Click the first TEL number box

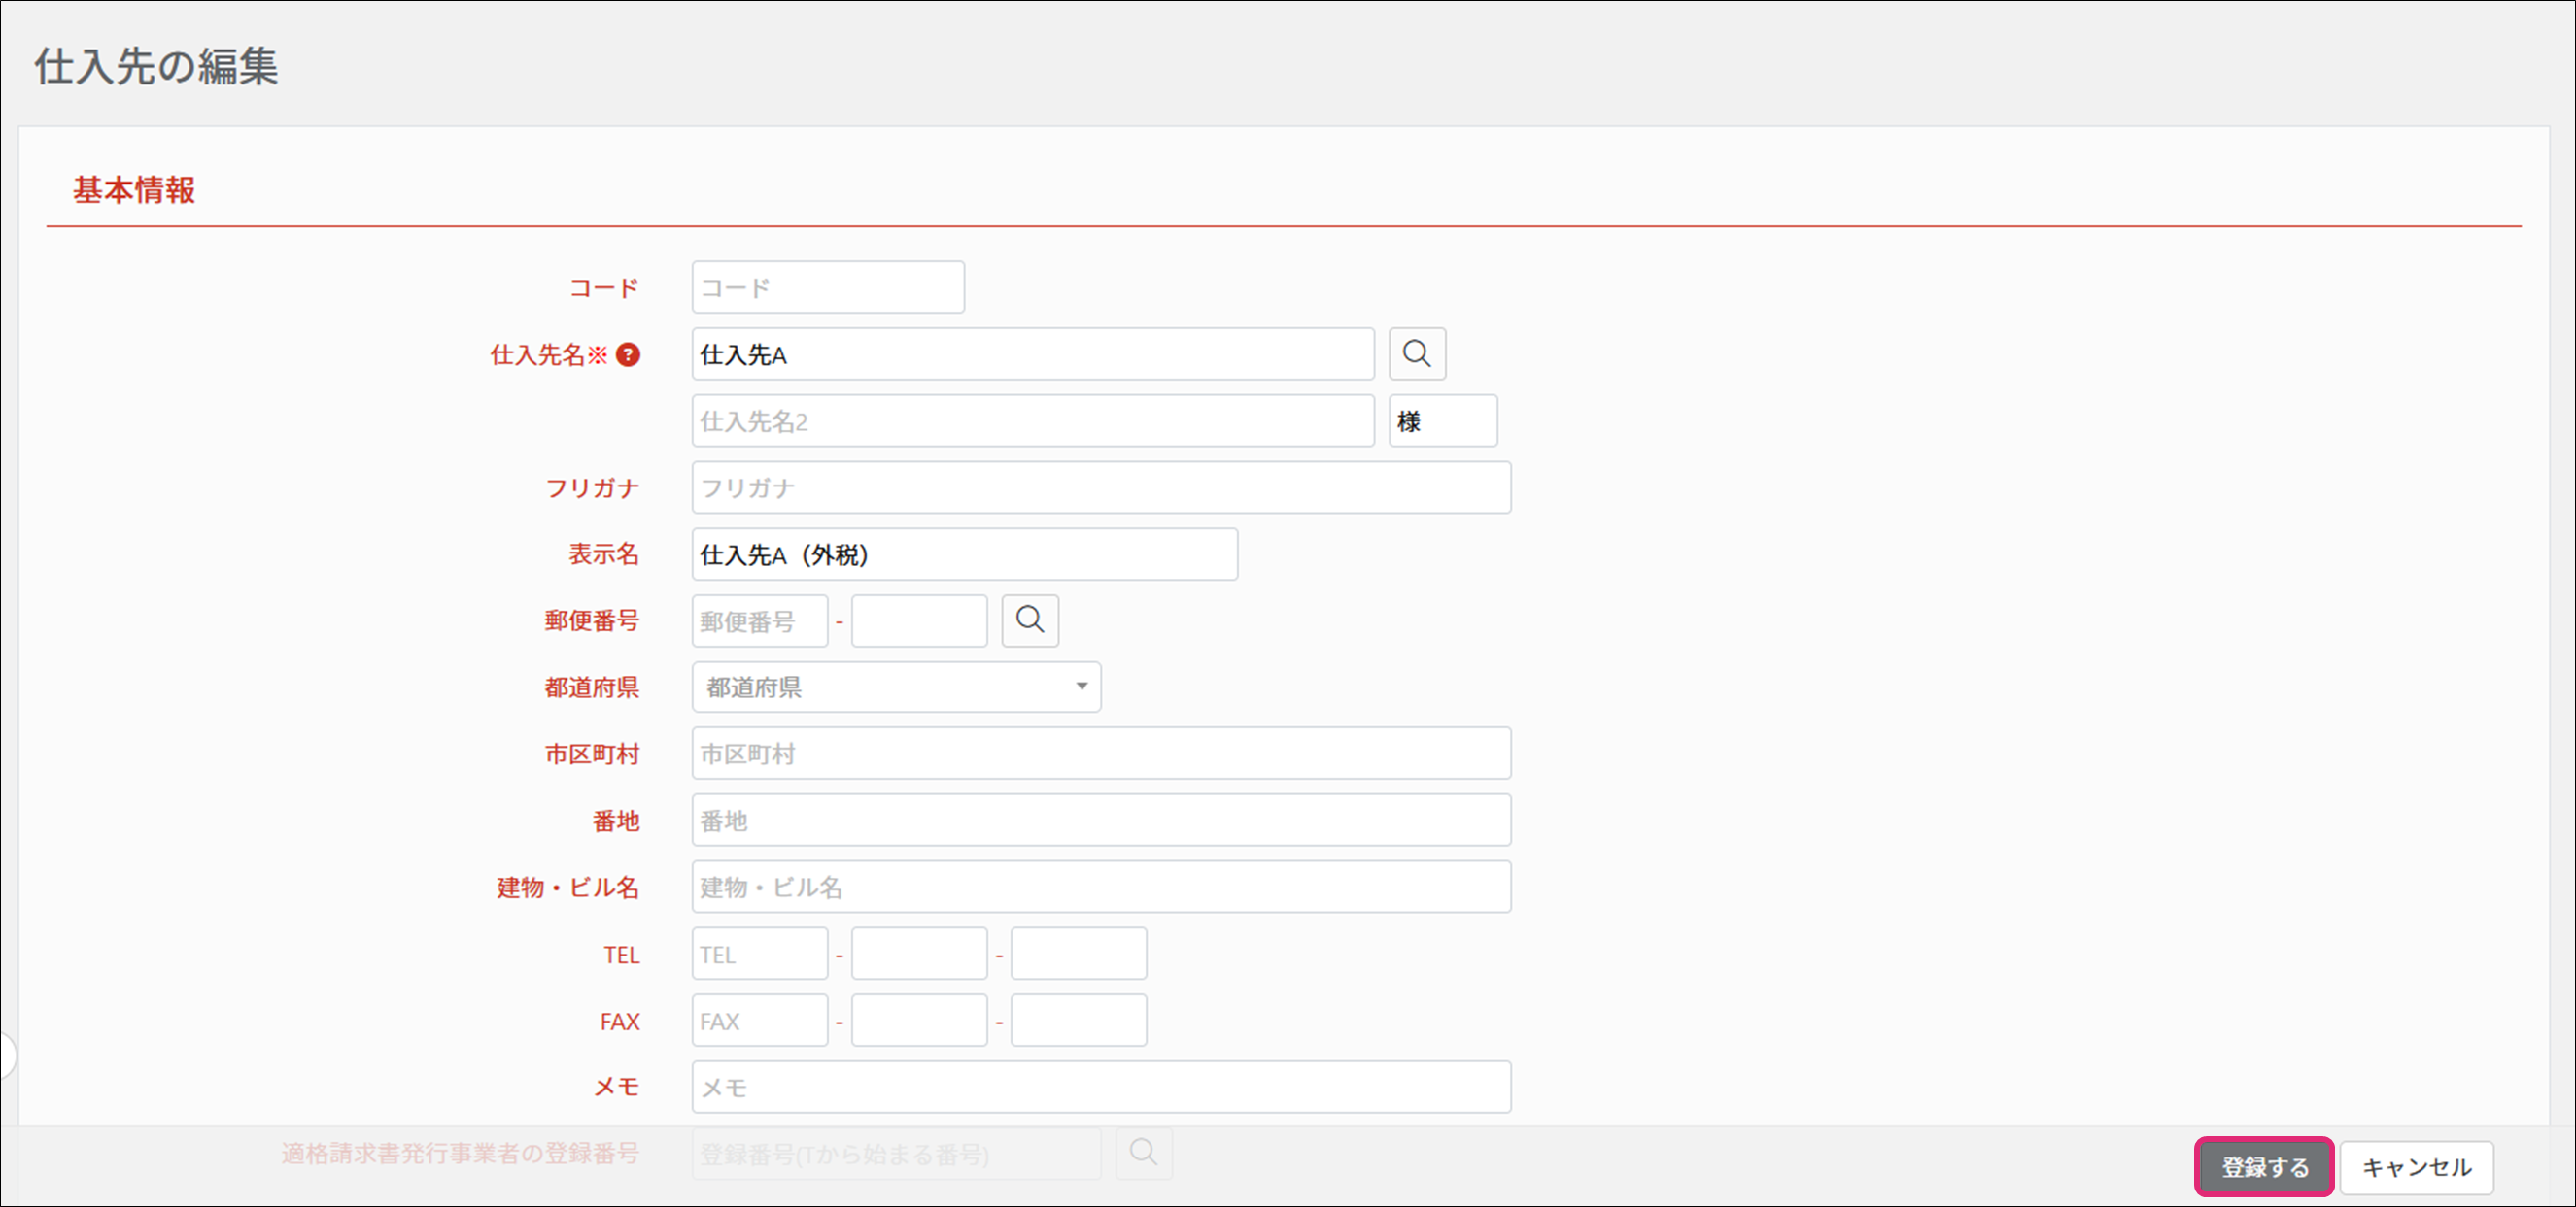tap(759, 955)
